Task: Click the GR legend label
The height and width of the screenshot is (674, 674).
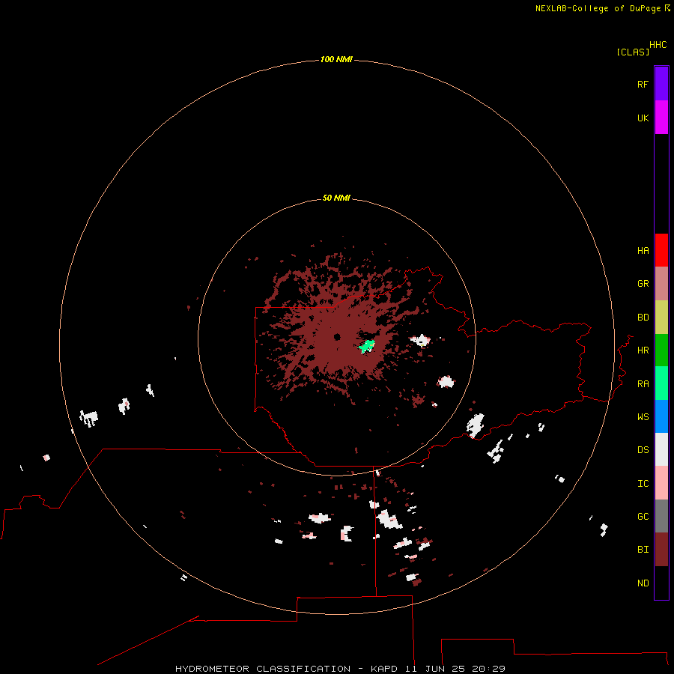Action: (643, 284)
